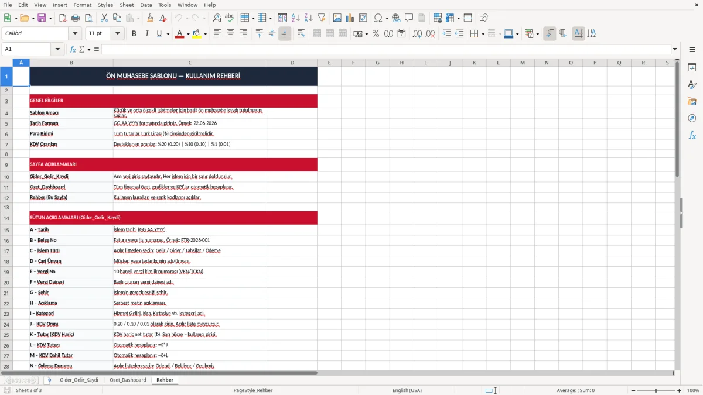Click the Print icon

(76, 18)
